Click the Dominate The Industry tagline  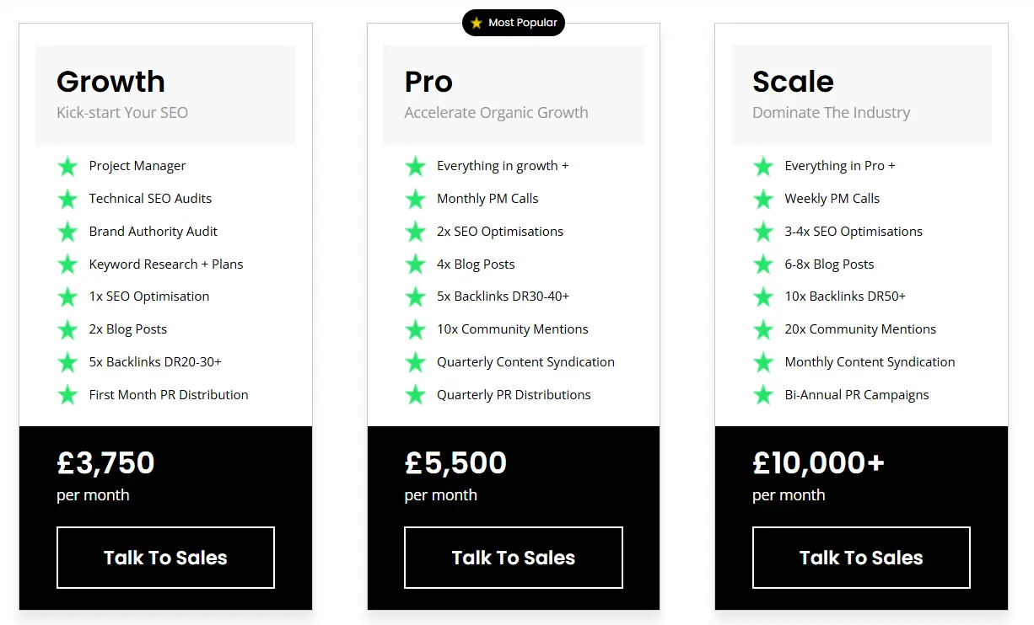point(831,112)
